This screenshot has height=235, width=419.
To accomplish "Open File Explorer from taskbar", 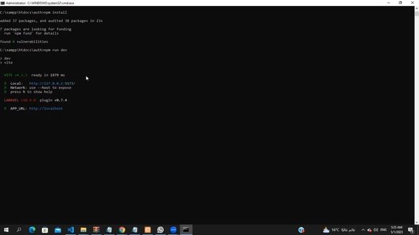I will click(83, 230).
